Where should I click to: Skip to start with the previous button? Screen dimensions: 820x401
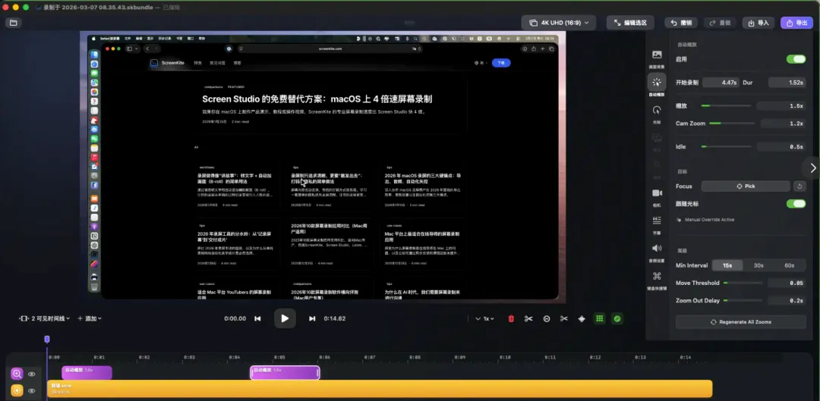coord(257,318)
